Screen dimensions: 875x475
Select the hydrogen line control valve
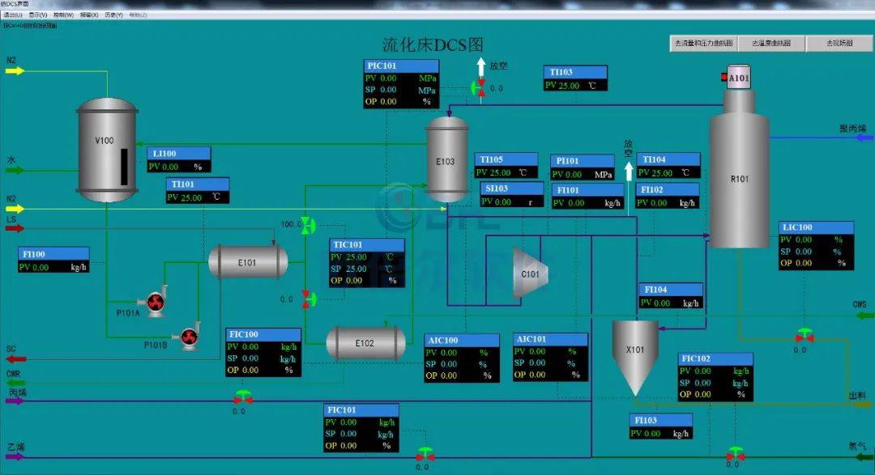click(735, 454)
